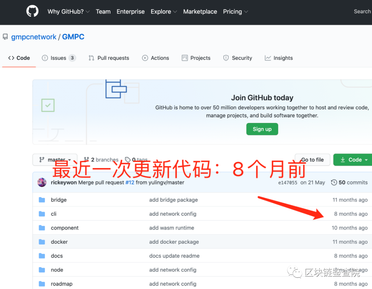The width and height of the screenshot is (372, 289).
Task: Click the docs folder icon
Action: 42,256
